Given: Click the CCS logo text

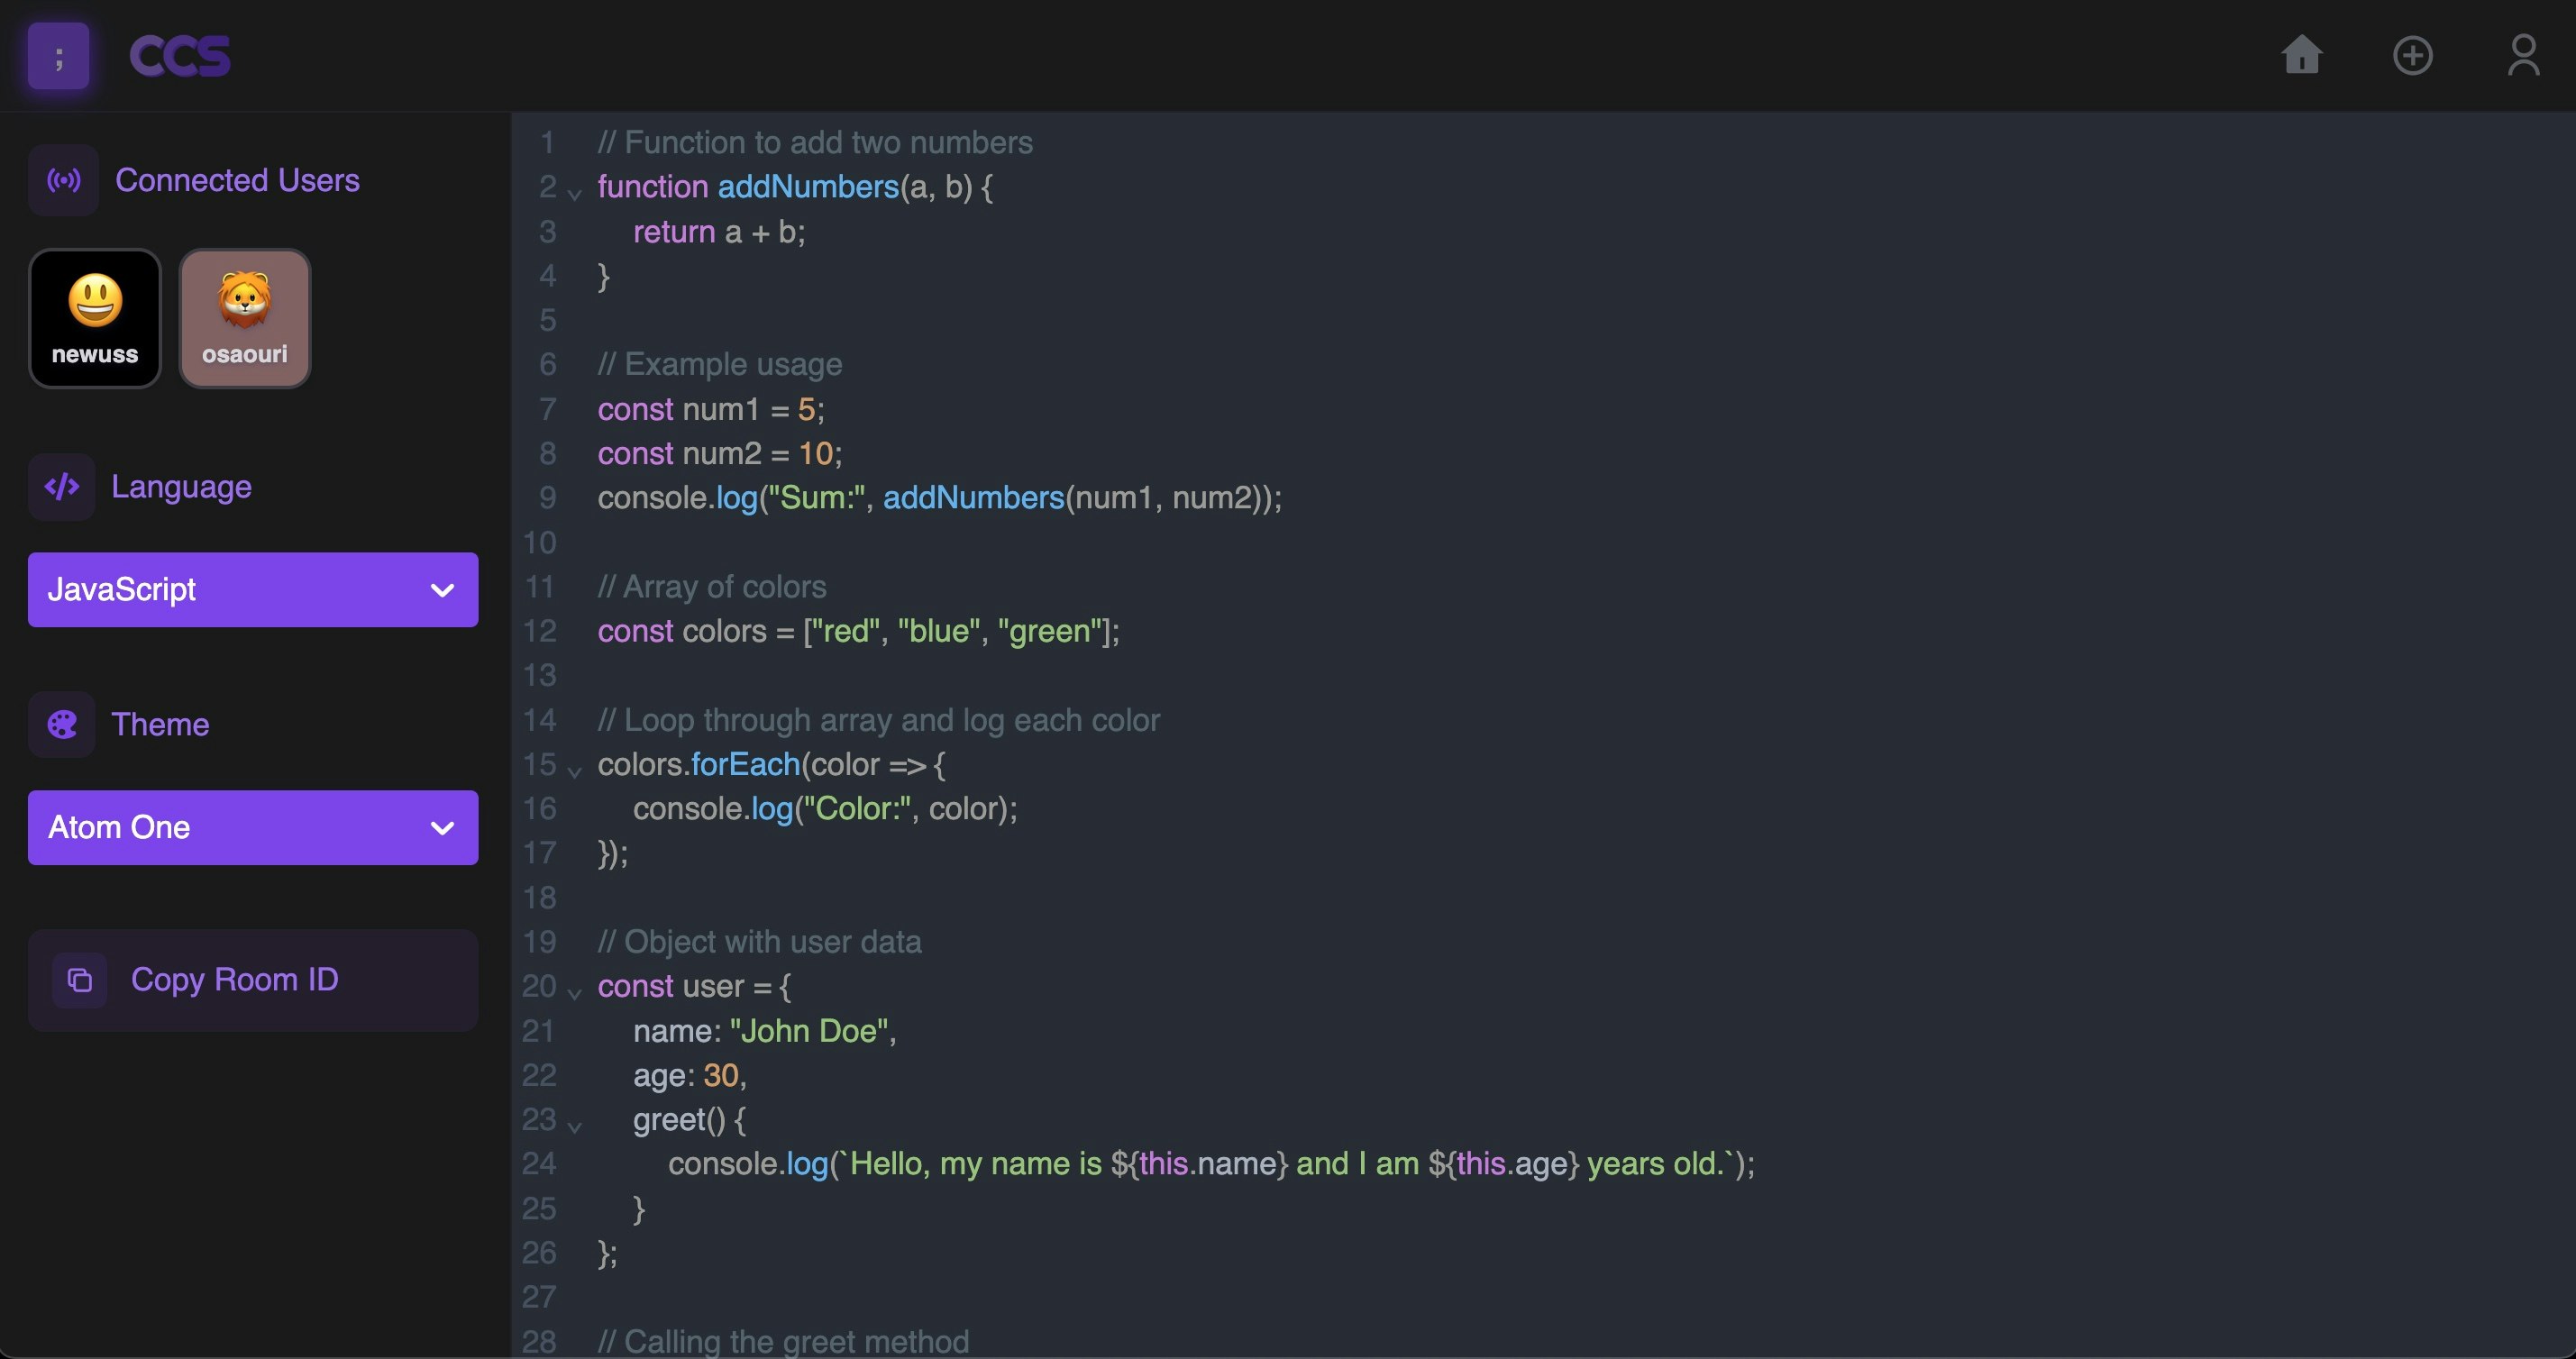Looking at the screenshot, I should click(180, 56).
